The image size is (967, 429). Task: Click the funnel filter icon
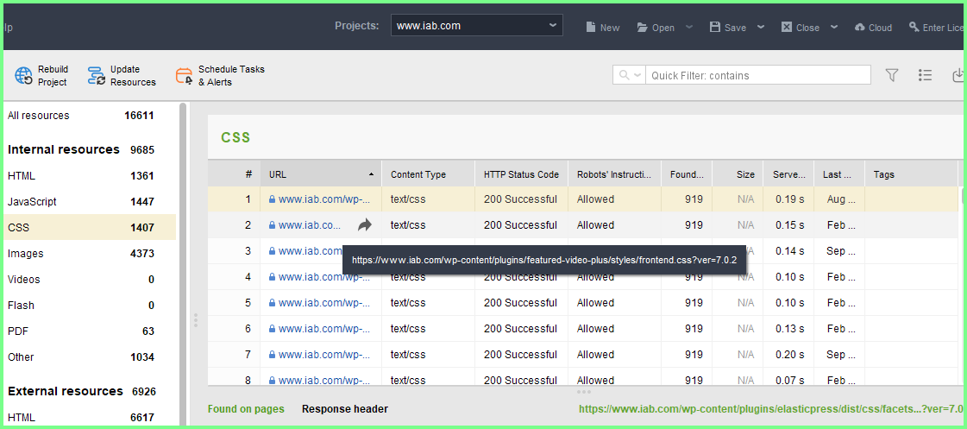coord(892,75)
